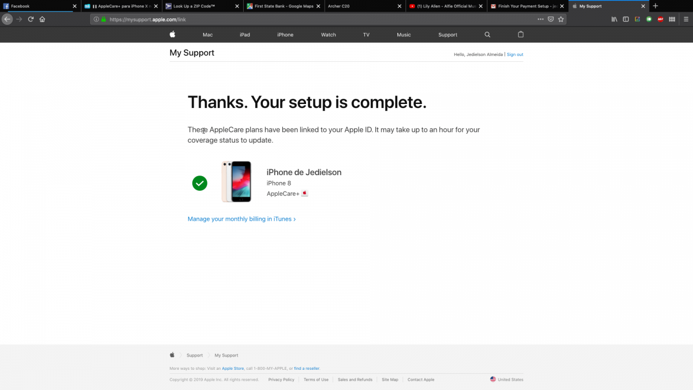The width and height of the screenshot is (693, 390).
Task: Open Sales and Refunds link
Action: [355, 380]
